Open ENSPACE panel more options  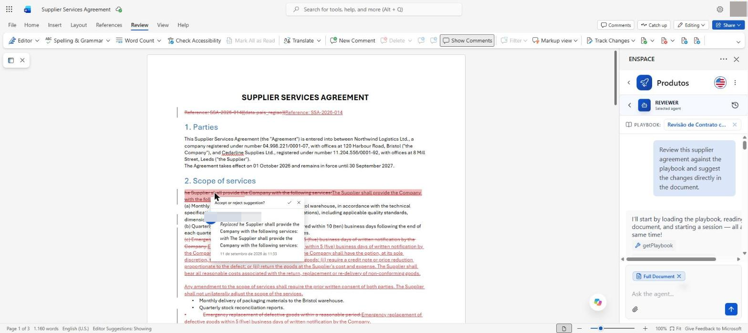tap(724, 59)
